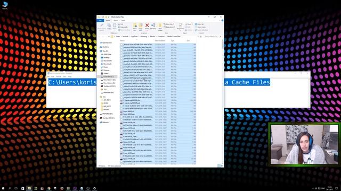
Task: Click Invert selection in the ribbon
Action: click(x=201, y=30)
